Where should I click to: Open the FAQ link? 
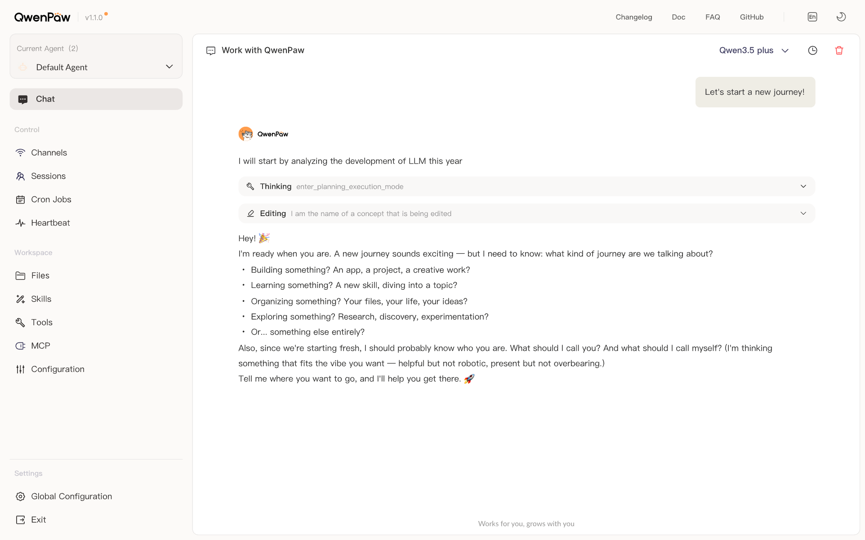click(x=713, y=17)
